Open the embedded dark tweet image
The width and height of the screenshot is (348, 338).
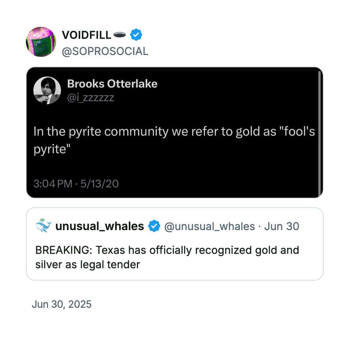(x=174, y=133)
